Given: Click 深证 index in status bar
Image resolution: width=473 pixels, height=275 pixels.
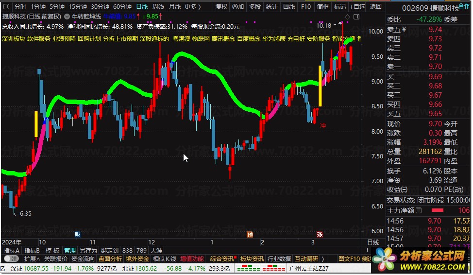Looking at the screenshot, I should (x=17, y=268).
